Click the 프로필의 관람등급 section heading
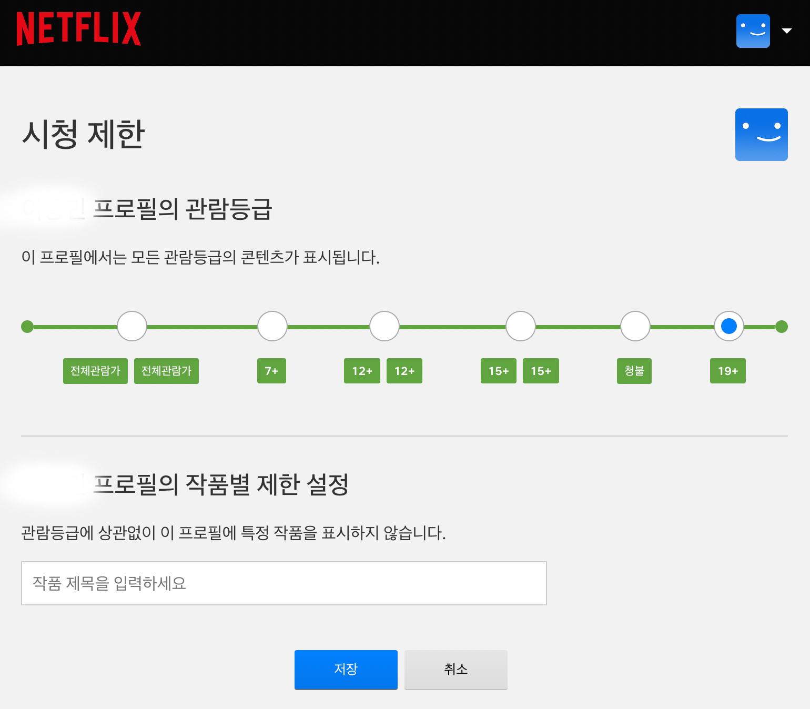The image size is (810, 709). click(x=183, y=209)
